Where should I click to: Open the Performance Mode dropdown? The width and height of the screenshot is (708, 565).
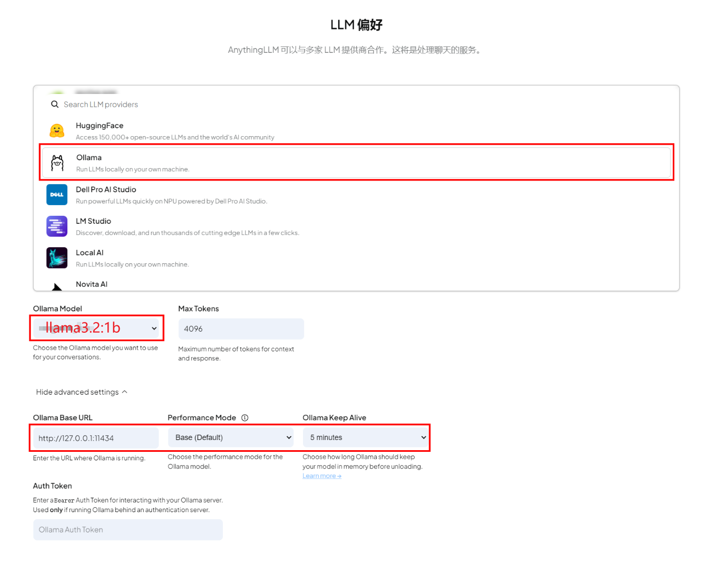tap(231, 437)
